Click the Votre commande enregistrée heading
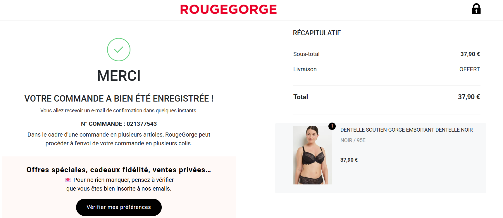 (x=119, y=99)
